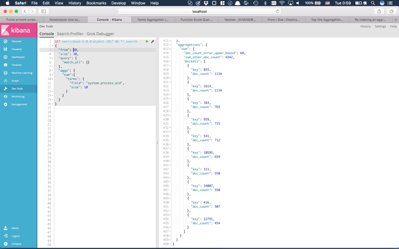399x249 pixels.
Task: Select the Console tab
Action: click(x=47, y=34)
